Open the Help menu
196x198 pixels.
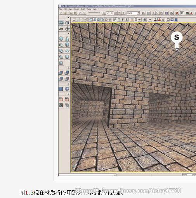[95, 9]
